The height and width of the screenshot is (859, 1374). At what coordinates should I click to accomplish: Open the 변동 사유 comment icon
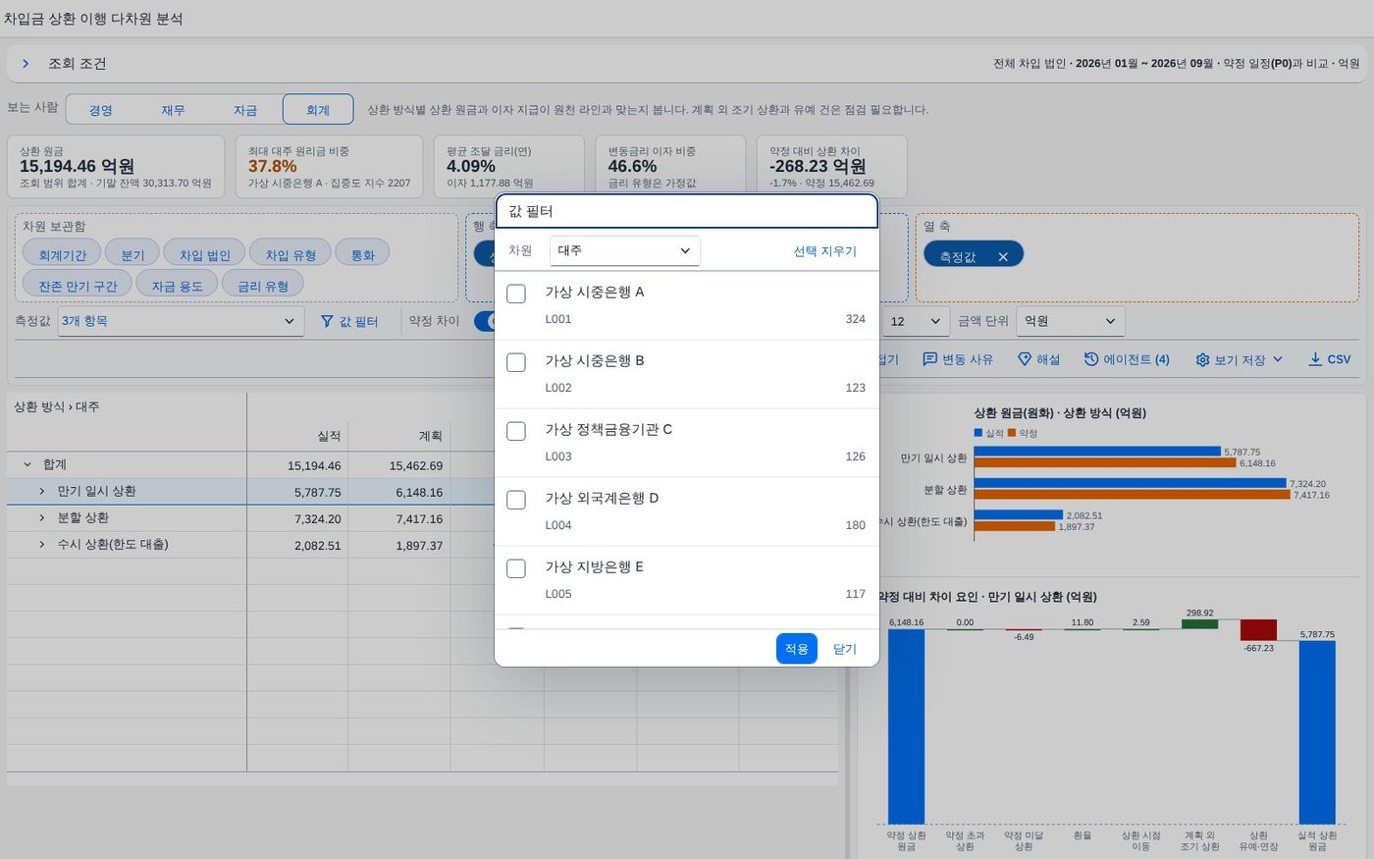(930, 359)
